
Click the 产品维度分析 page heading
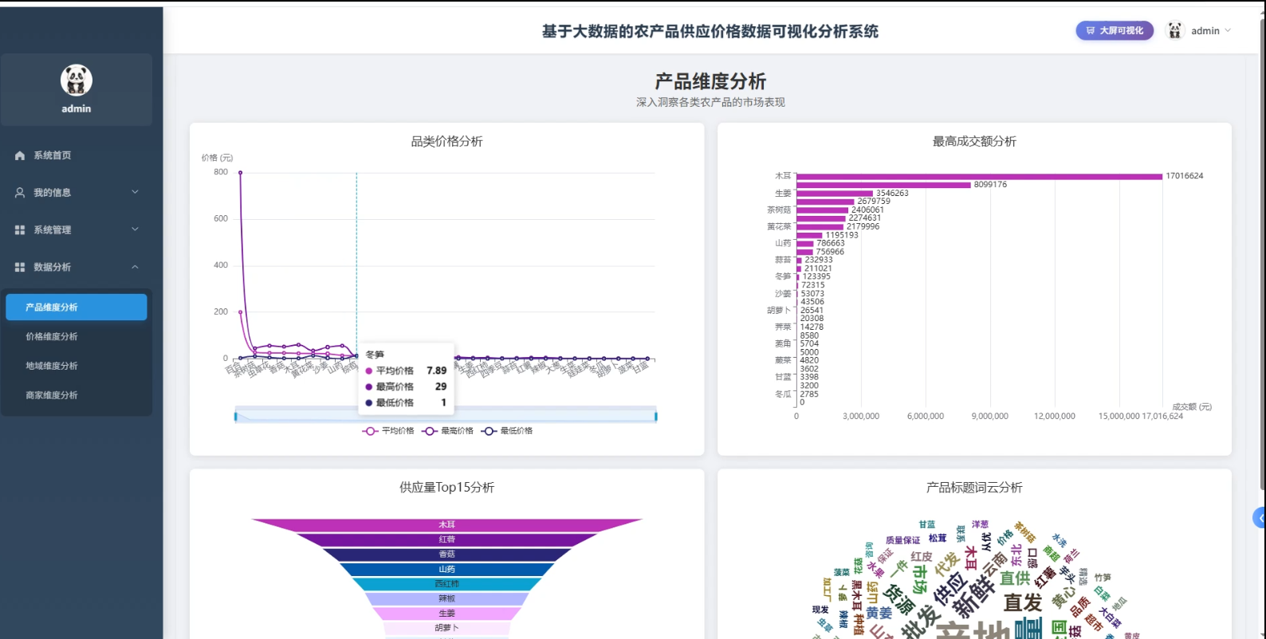710,81
